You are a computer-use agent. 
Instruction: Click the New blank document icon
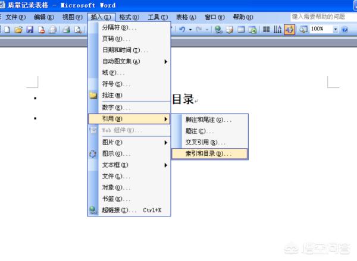tap(7, 30)
